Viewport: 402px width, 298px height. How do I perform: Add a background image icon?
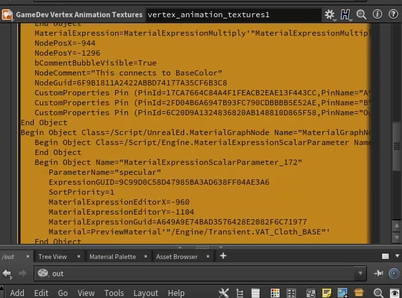(342, 293)
